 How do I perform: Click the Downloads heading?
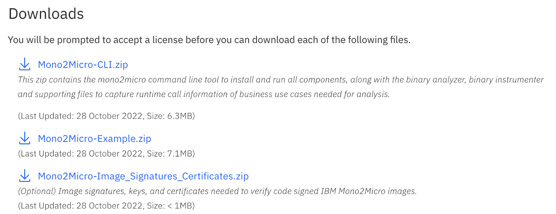click(46, 14)
